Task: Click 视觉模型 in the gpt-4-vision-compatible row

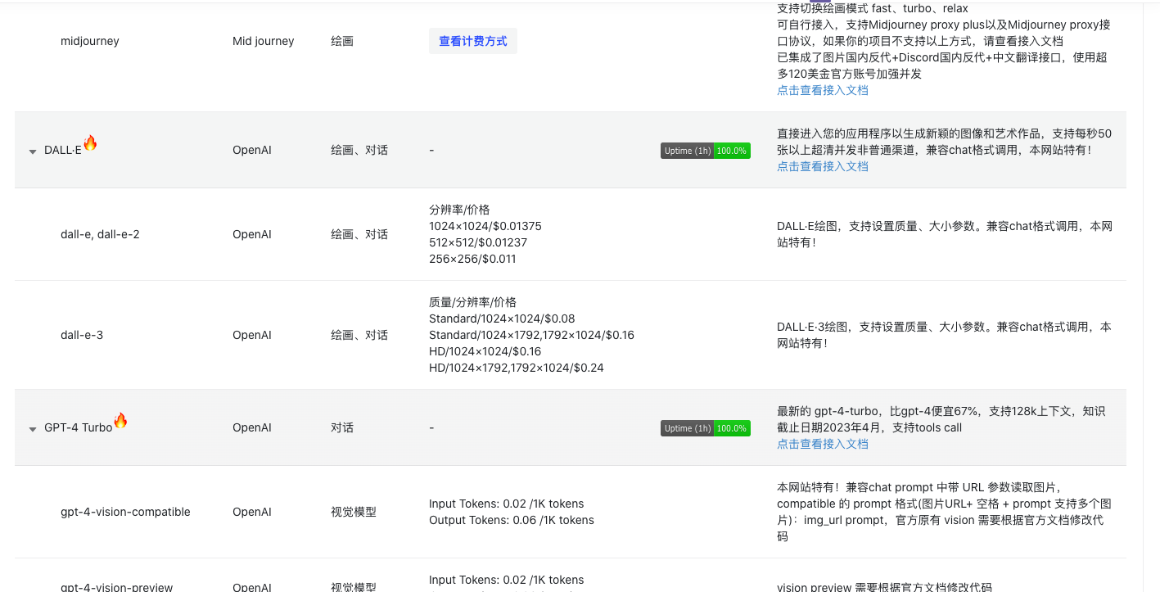Action: [x=354, y=512]
